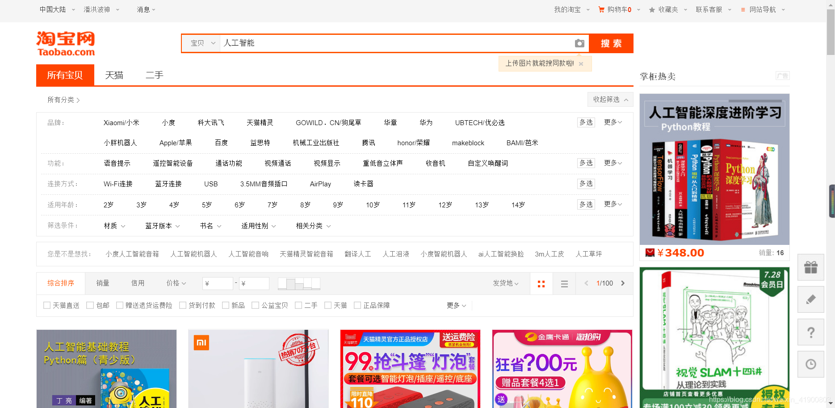Expand the 中国大陆 region dropdown
The width and height of the screenshot is (835, 408).
point(57,9)
